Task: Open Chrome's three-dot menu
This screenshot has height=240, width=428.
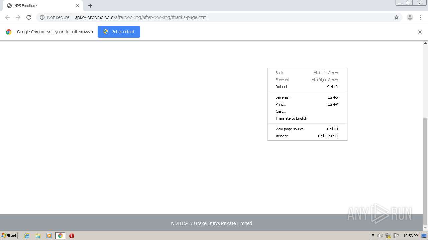Action: tap(421, 17)
